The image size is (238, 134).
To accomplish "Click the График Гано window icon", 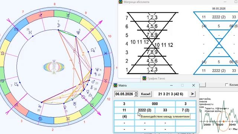I will [x=144, y=79].
